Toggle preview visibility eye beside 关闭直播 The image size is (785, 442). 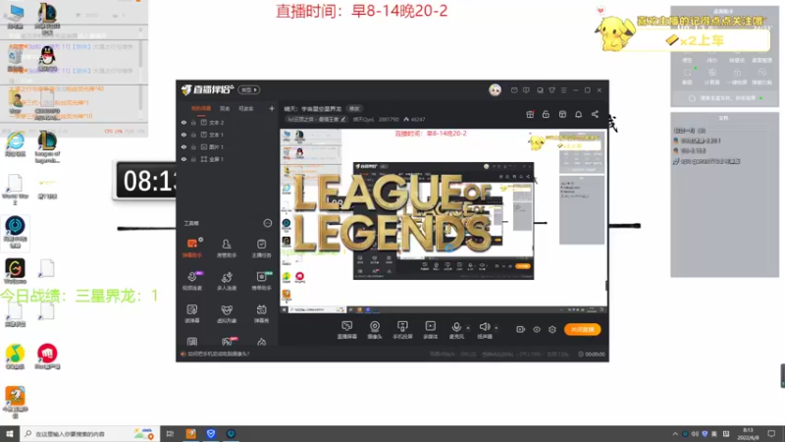click(537, 329)
